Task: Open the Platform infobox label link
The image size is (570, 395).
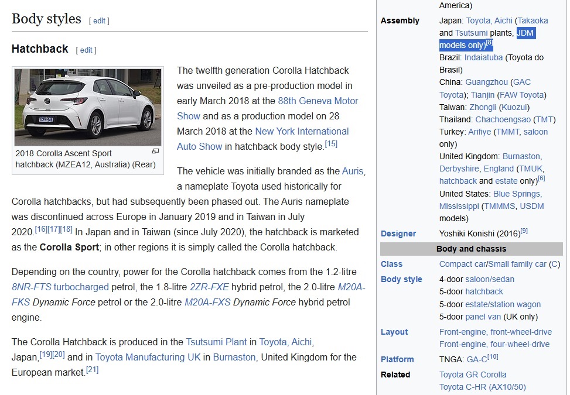Action: pos(397,360)
